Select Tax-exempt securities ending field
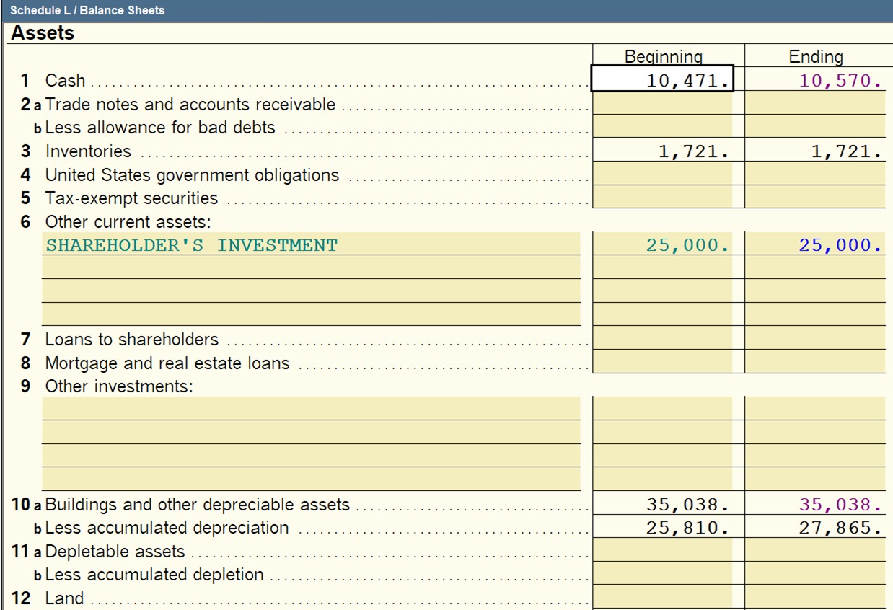The image size is (893, 610). (815, 198)
